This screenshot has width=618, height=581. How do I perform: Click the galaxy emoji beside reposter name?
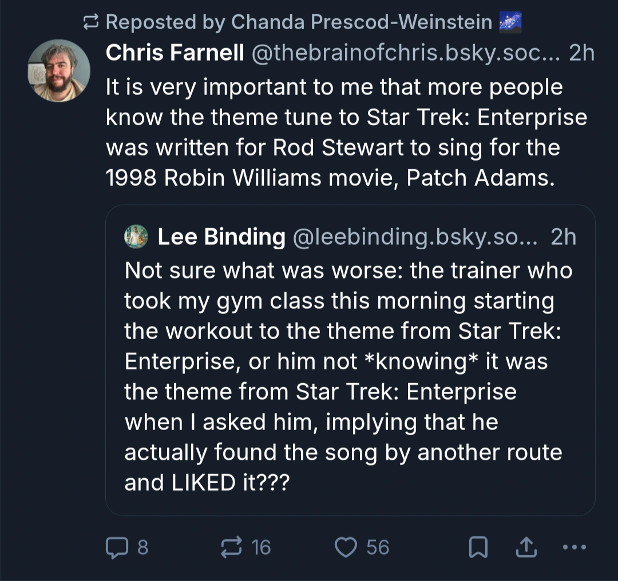pos(511,22)
